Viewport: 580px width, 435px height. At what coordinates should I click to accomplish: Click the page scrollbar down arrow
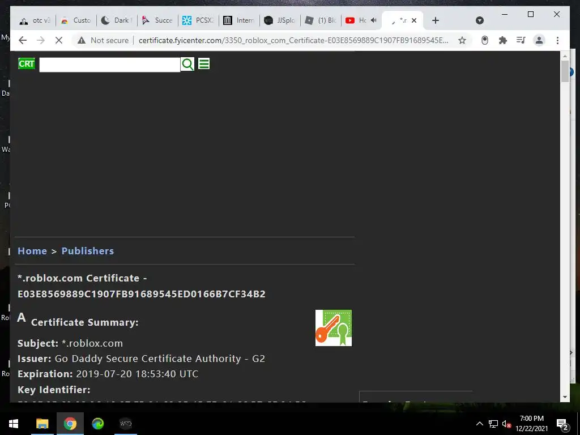[x=565, y=397]
